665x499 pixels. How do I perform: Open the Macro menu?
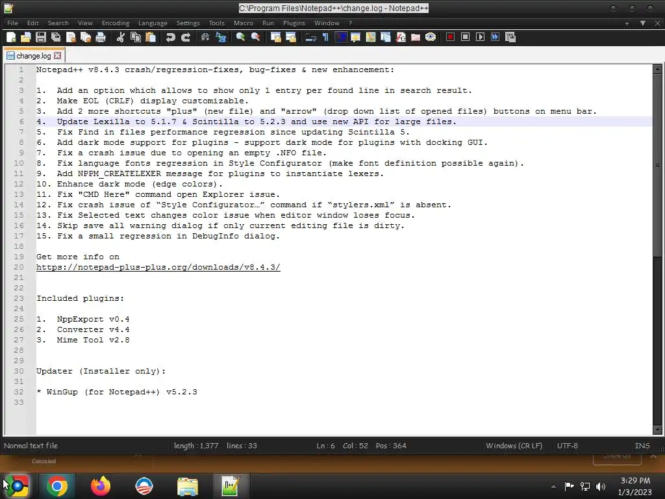point(244,23)
